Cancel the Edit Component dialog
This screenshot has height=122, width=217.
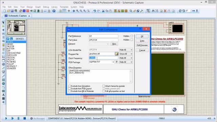pos(142,50)
